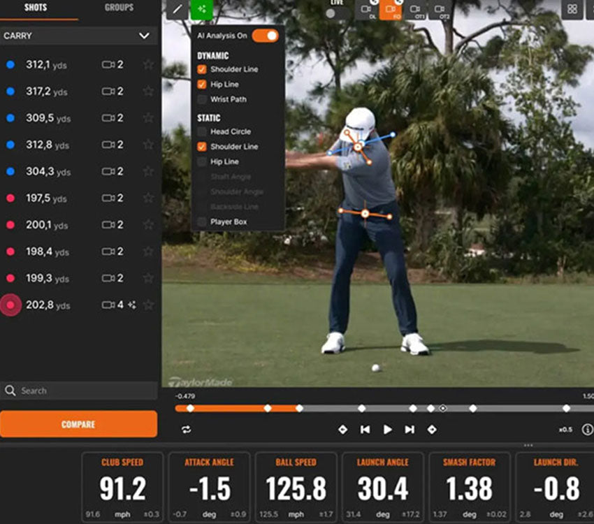Image resolution: width=594 pixels, height=524 pixels.
Task: Expand the CARRY dropdown
Action: pos(144,36)
